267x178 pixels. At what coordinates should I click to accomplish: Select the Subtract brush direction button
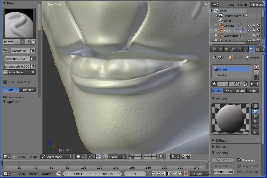pos(27,90)
